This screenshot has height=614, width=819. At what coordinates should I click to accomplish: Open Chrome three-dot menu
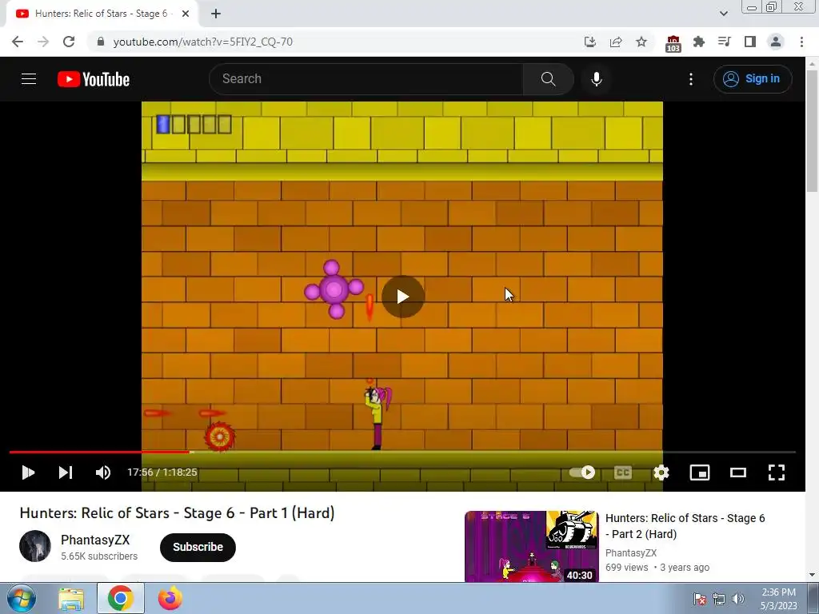coord(801,42)
